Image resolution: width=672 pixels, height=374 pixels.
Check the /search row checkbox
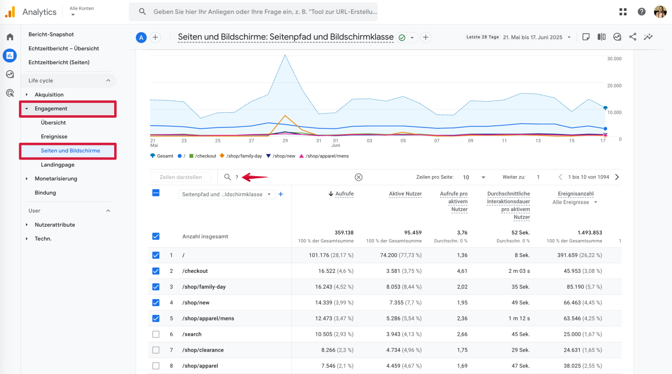point(156,334)
